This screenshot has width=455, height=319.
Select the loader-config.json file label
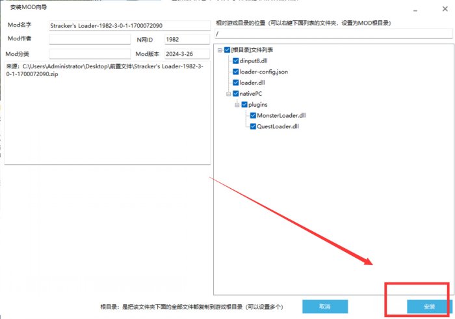coord(264,71)
